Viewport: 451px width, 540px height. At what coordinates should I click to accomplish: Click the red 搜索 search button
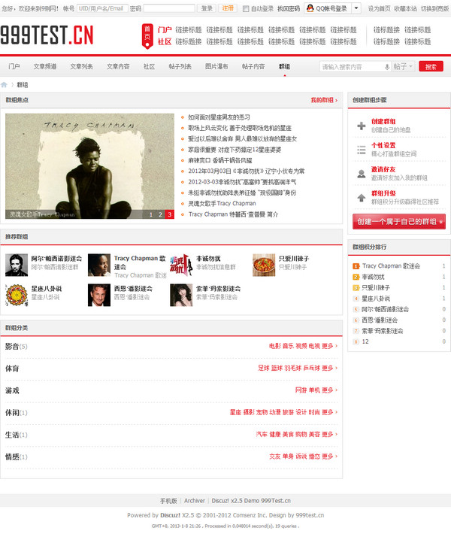point(431,66)
